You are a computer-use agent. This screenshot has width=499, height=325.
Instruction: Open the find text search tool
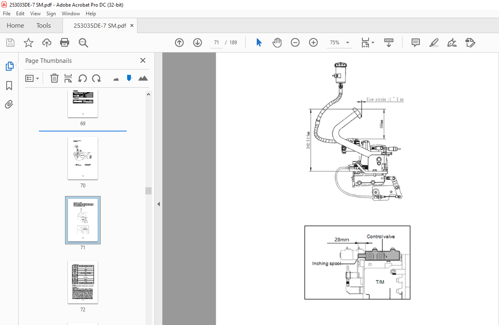[83, 43]
